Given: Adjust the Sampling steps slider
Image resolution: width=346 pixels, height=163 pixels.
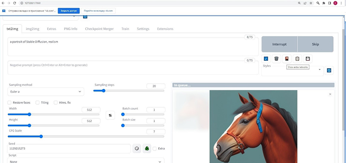Looking at the screenshot, I should 129,91.
